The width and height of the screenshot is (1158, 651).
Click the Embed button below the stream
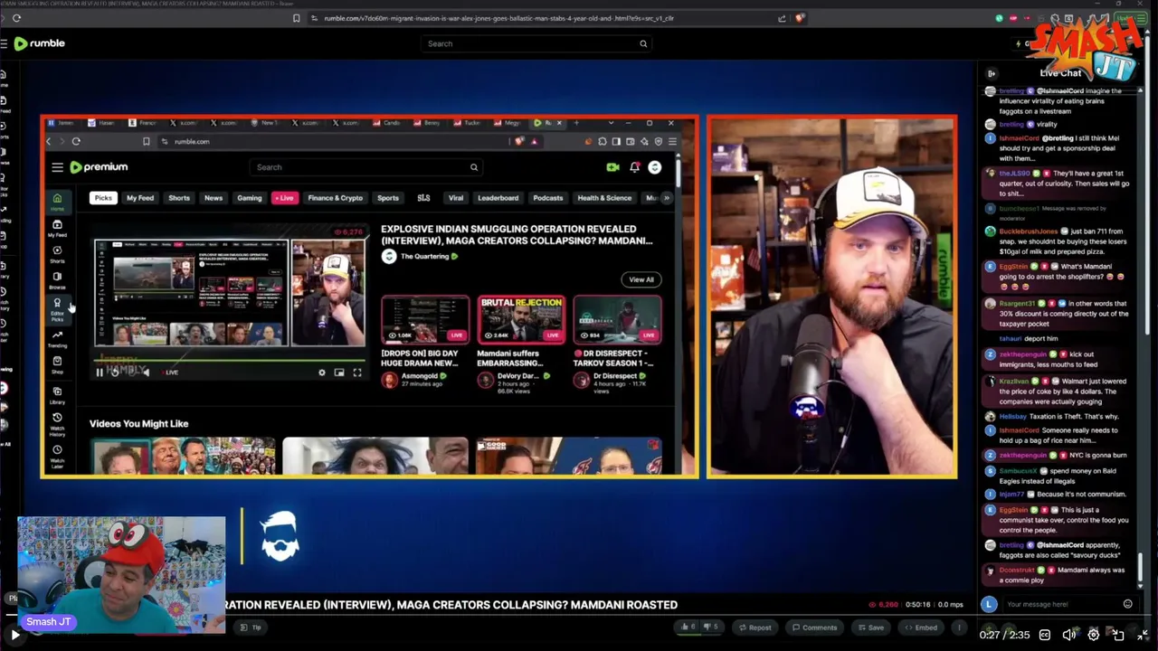(921, 627)
